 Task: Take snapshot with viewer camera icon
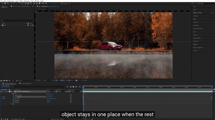click(76, 80)
